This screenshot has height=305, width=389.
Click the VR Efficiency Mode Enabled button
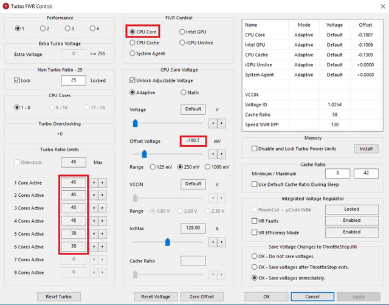(352, 232)
